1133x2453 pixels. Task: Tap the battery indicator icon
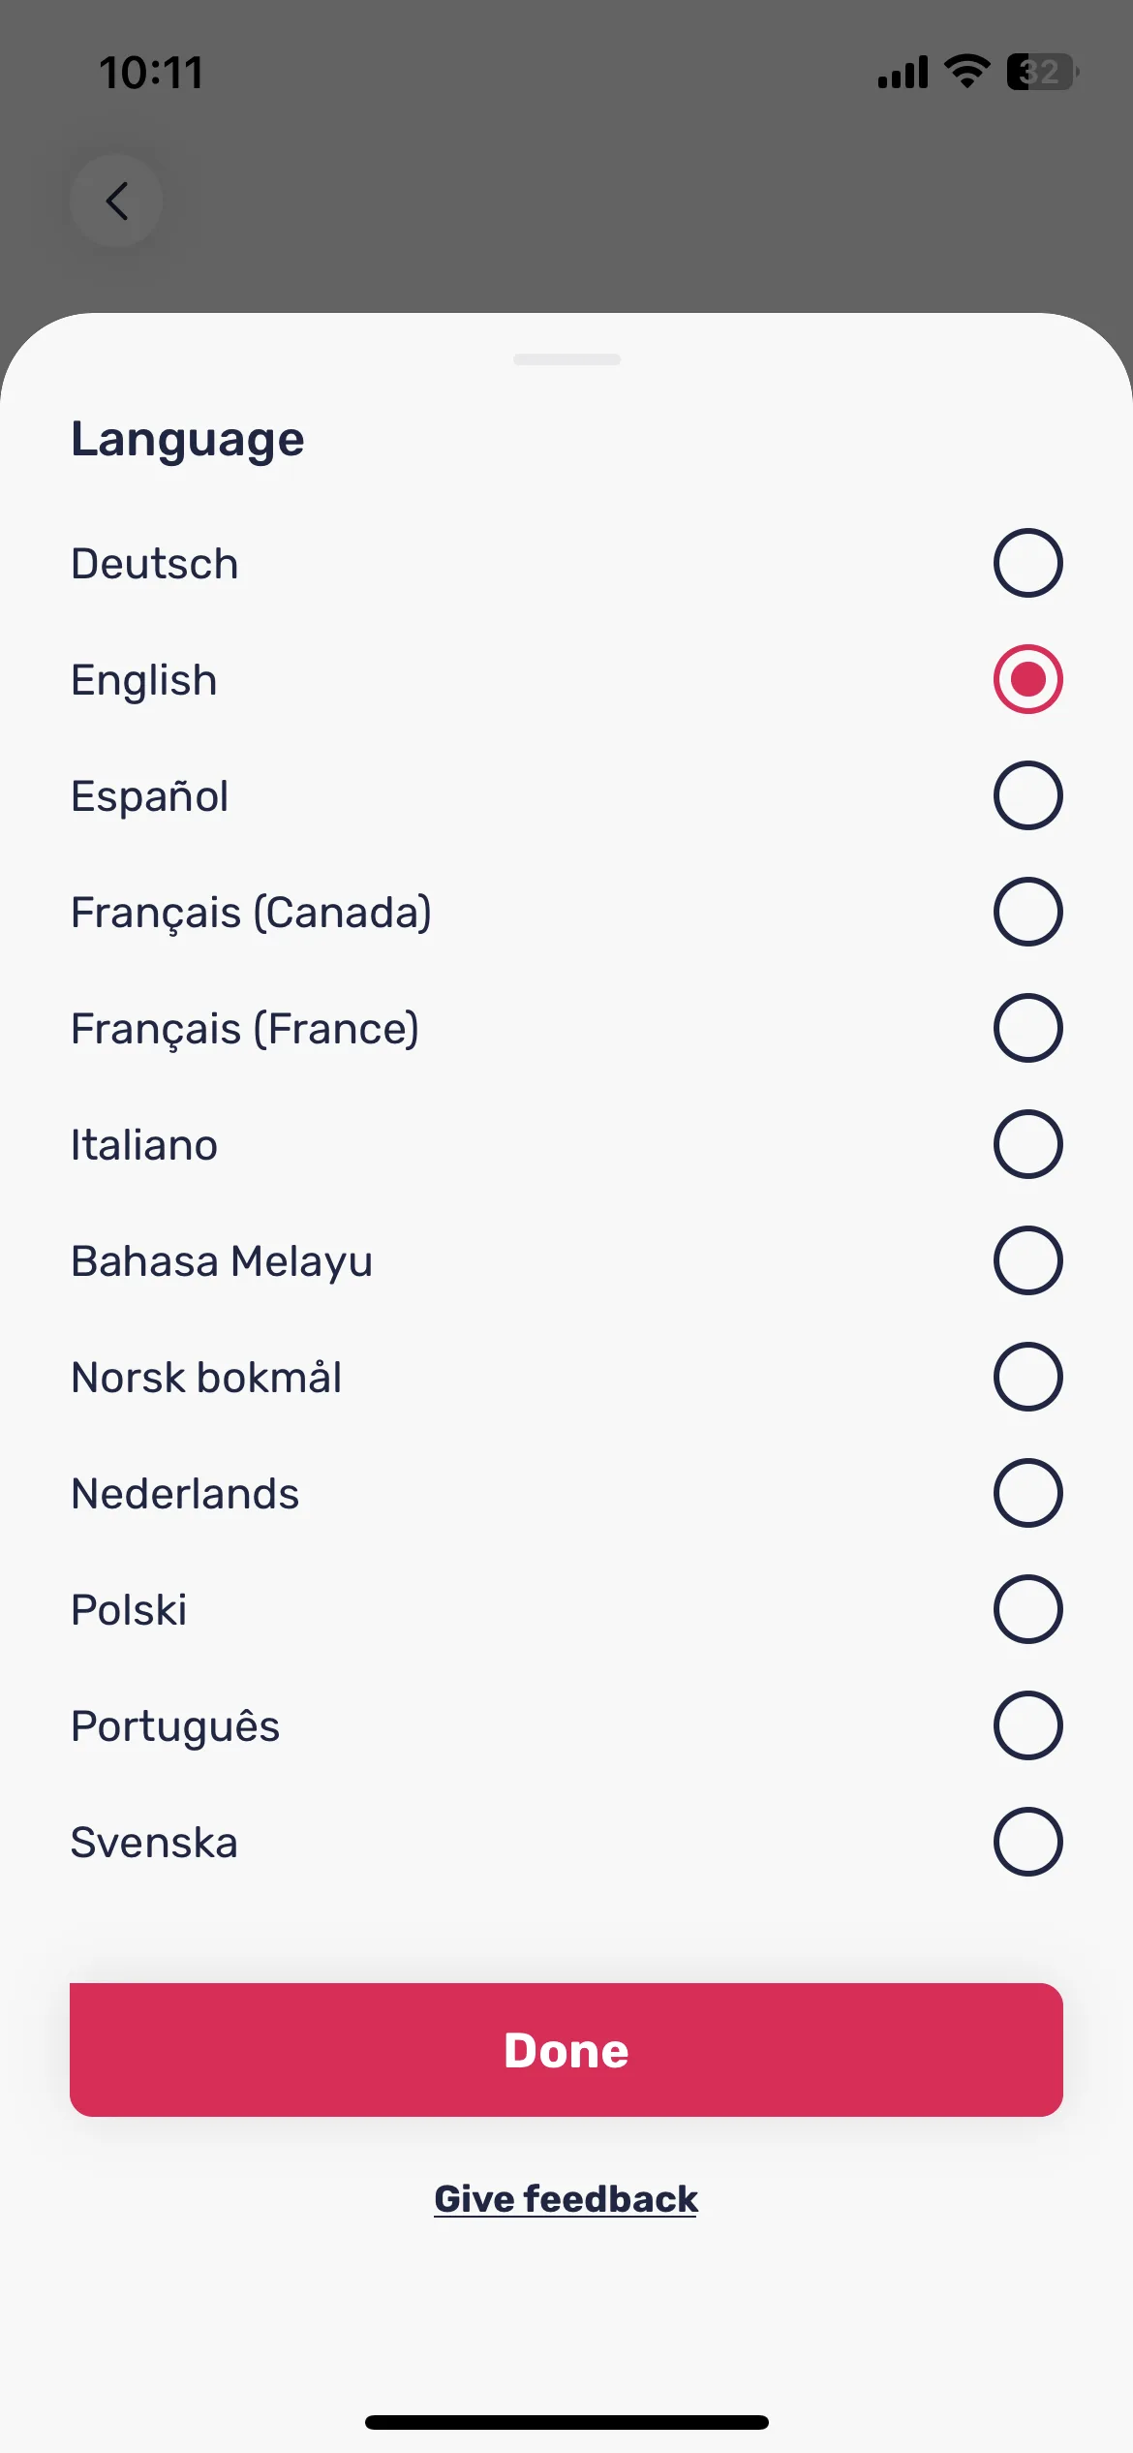pos(1043,72)
